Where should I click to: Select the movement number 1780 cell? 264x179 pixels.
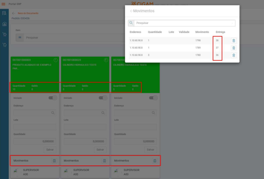pyautogui.click(x=198, y=55)
